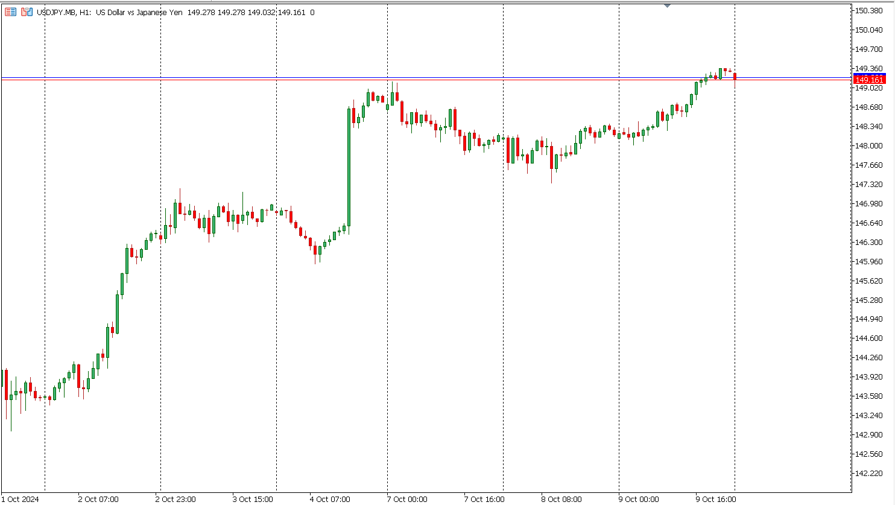
Task: Click the 2 Oct 23:00 time label
Action: coord(176,499)
